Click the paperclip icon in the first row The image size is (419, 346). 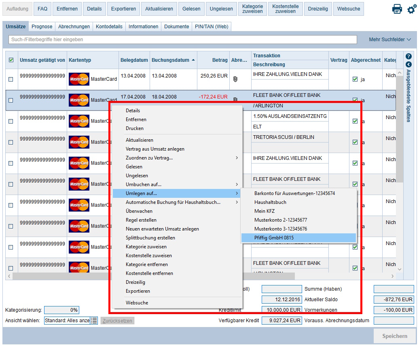click(235, 79)
